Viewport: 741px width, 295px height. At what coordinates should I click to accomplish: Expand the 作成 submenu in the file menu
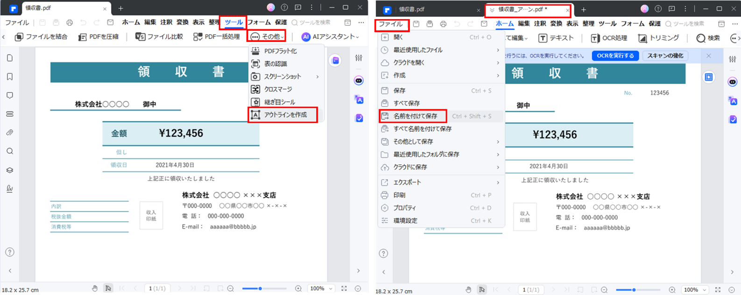point(441,75)
